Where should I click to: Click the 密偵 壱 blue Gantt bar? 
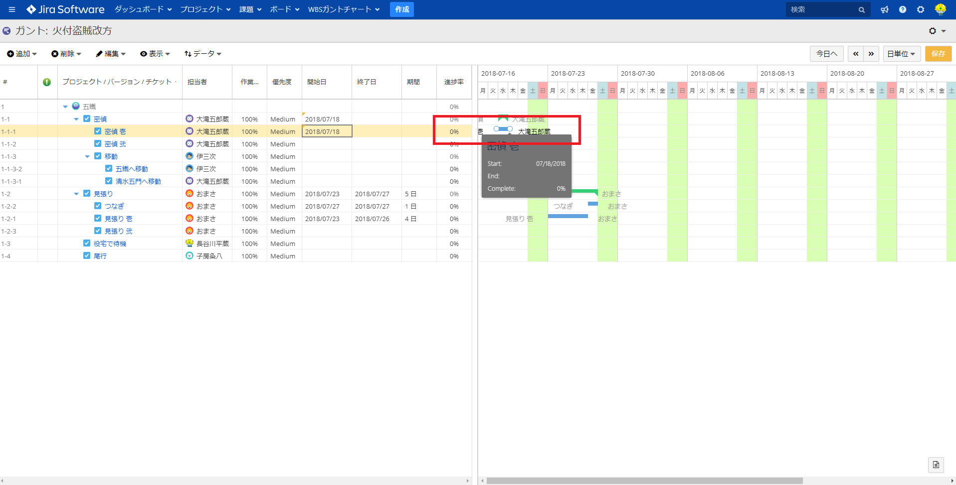pos(503,129)
